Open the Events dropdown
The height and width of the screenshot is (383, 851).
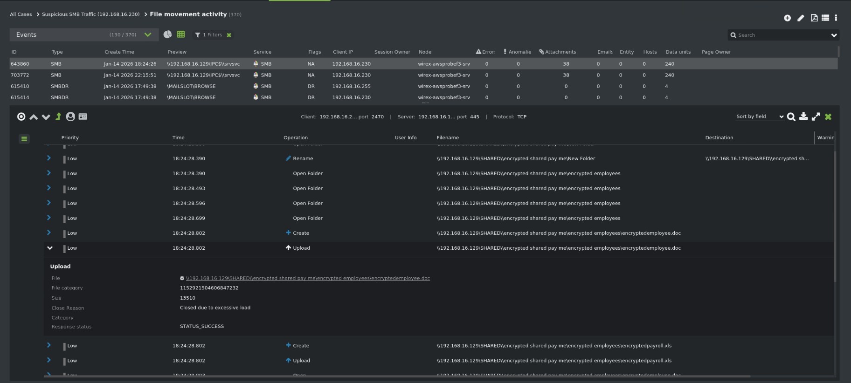coord(148,34)
